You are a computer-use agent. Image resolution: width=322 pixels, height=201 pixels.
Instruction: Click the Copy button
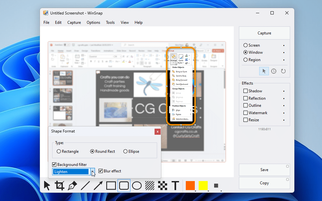264,183
